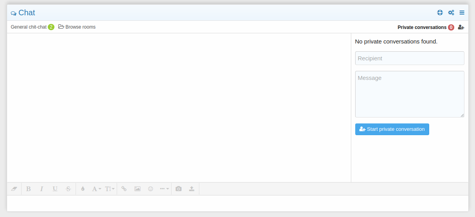Toggle underline text formatting

[55, 189]
